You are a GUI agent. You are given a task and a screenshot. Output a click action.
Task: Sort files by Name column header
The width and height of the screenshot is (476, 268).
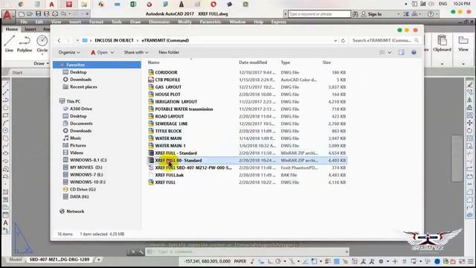tap(154, 63)
